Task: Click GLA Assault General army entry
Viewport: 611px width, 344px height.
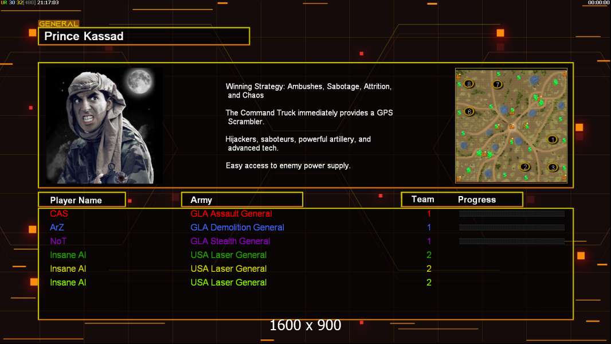Action: click(x=231, y=213)
